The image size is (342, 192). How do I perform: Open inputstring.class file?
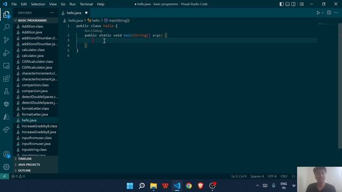click(34, 149)
